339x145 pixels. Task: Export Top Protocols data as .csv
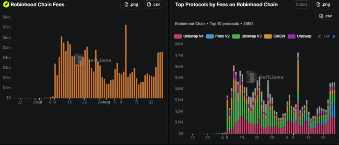(x=325, y=16)
